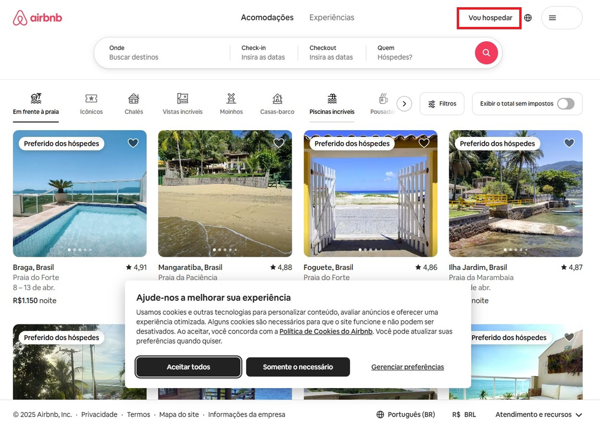The image size is (600, 427).
Task: Click Braga, Brasil listing title
Action: 33,267
